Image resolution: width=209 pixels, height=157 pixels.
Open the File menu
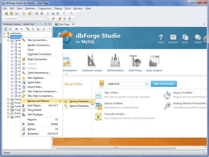[x=5, y=8]
